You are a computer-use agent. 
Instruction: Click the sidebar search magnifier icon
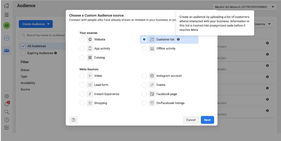click(6, 112)
